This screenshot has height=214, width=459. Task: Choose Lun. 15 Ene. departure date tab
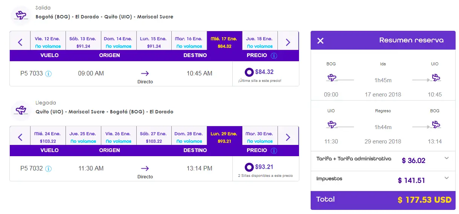click(x=154, y=42)
